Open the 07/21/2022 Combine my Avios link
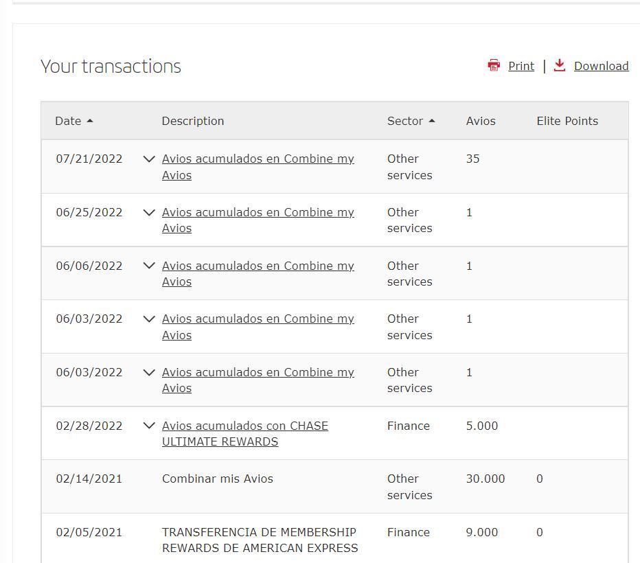This screenshot has width=640, height=563. tap(258, 167)
